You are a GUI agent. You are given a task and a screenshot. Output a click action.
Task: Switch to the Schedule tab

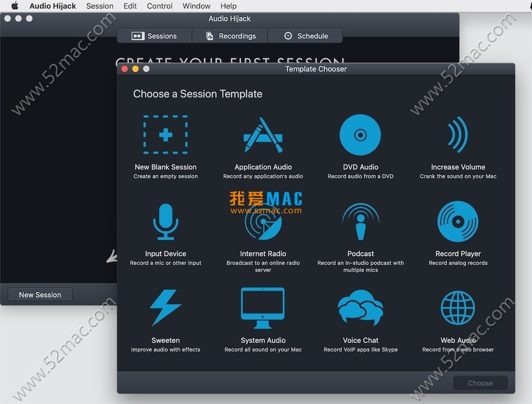coord(305,36)
